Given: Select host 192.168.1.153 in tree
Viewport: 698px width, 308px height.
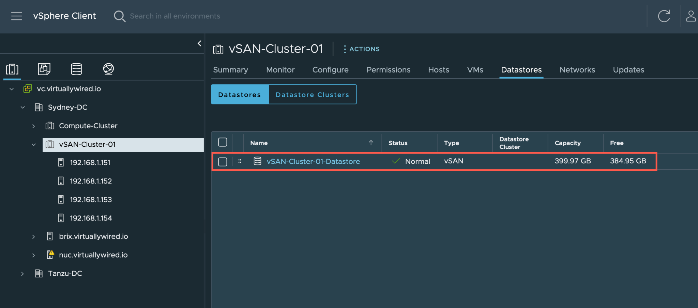Looking at the screenshot, I should (x=91, y=199).
